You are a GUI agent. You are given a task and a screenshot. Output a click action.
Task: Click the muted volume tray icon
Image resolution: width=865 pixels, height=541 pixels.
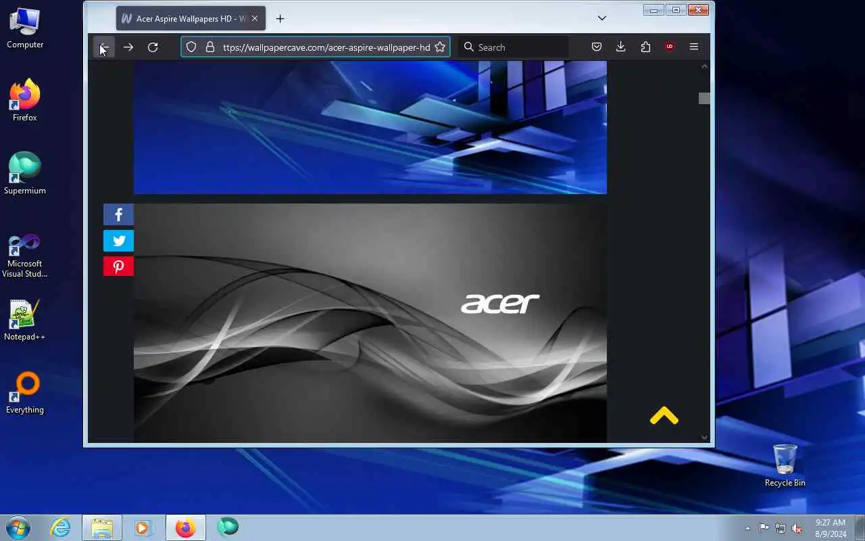coord(797,529)
